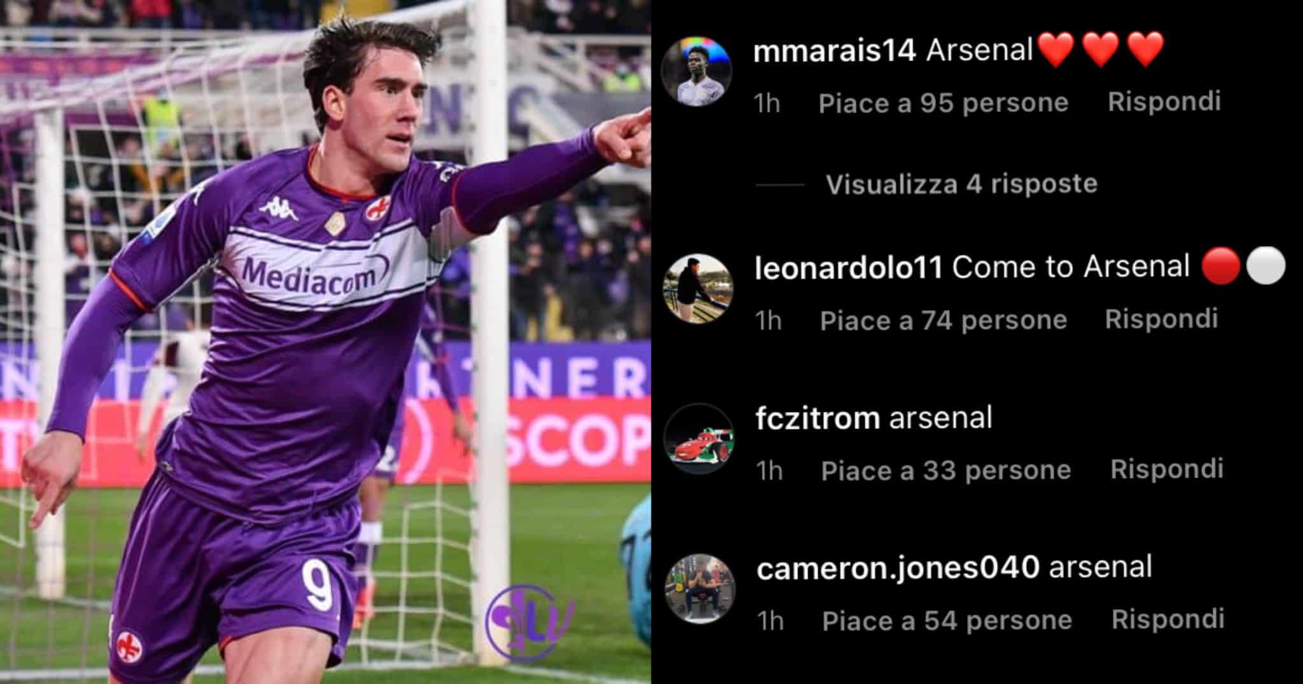Screen dimensions: 1303x684
Task: Reply to cameron.jones040's comment with Rispondi
Action: [1168, 619]
